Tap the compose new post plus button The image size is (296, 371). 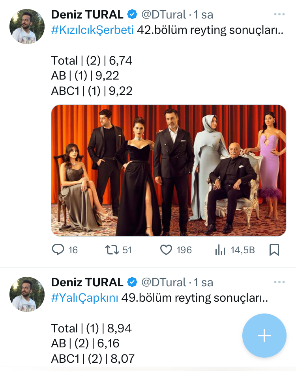pos(264,335)
